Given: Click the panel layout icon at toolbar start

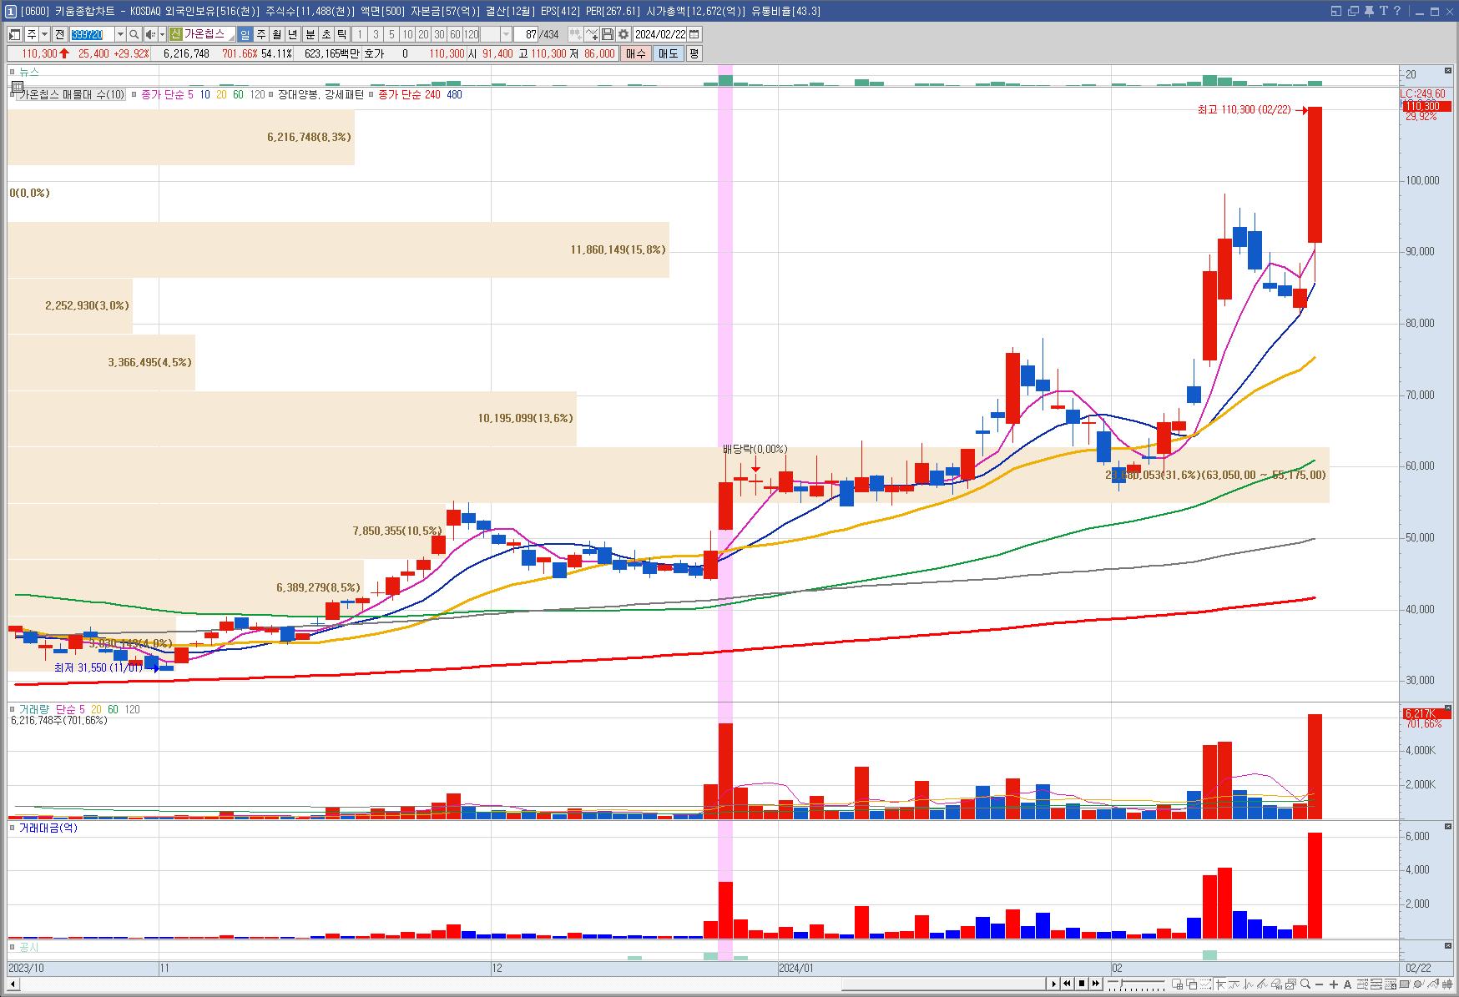Looking at the screenshot, I should coord(15,34).
